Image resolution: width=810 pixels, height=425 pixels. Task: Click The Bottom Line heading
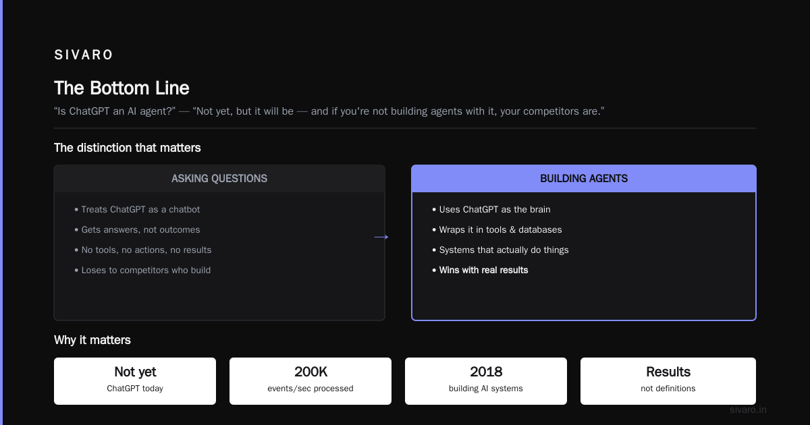pos(122,88)
